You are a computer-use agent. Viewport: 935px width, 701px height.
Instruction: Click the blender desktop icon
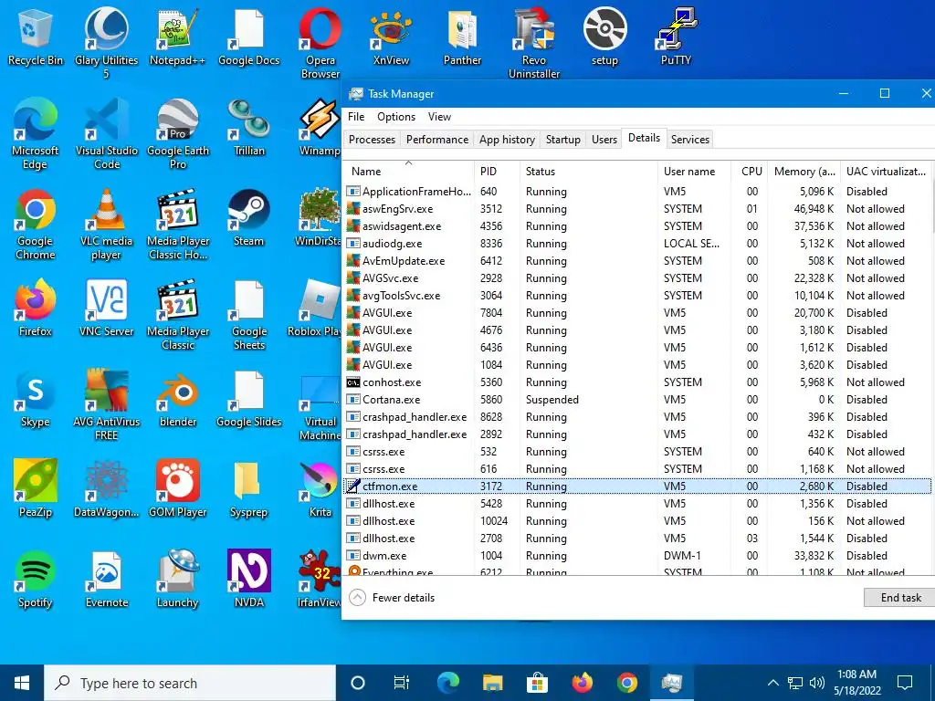click(x=178, y=400)
